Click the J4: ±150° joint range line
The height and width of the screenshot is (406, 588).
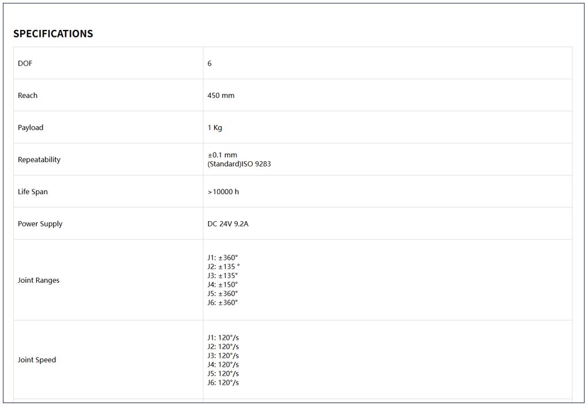pyautogui.click(x=223, y=284)
